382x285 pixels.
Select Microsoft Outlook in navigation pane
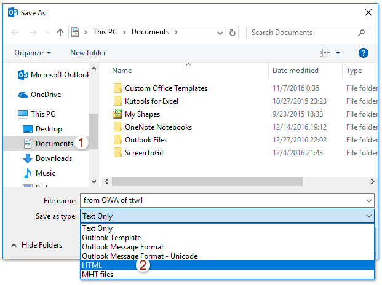(x=53, y=75)
